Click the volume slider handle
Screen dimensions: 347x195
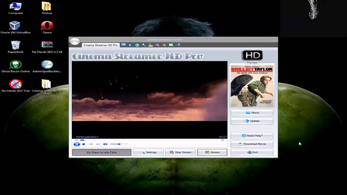119,144
